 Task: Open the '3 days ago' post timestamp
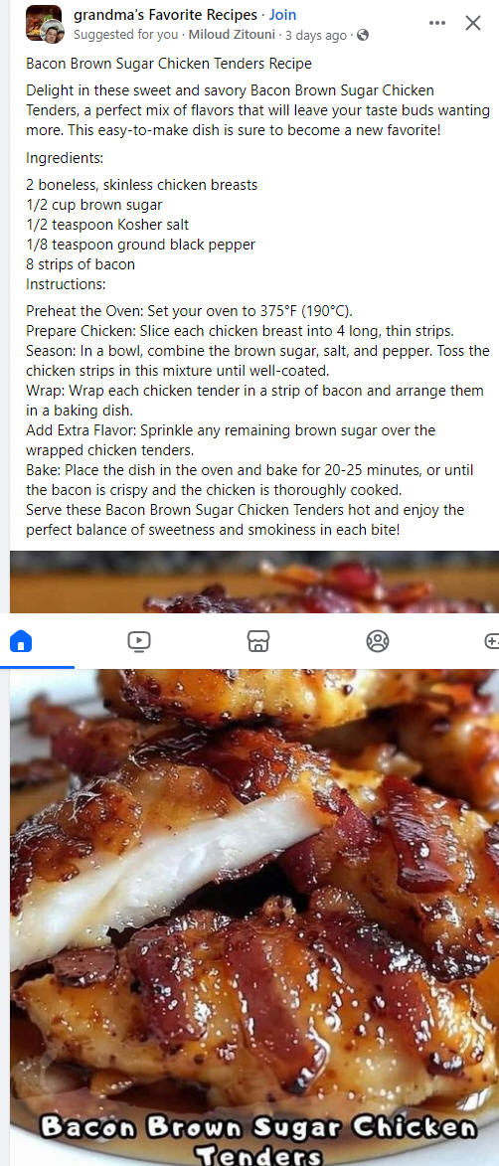point(316,35)
